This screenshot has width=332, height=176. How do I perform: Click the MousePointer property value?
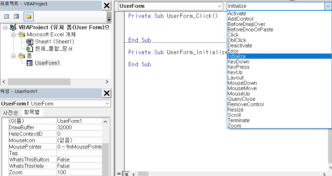tap(79, 147)
